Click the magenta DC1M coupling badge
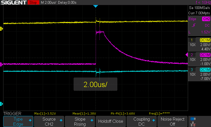This screenshot has height=127, width=211. pyautogui.click(x=205, y=55)
